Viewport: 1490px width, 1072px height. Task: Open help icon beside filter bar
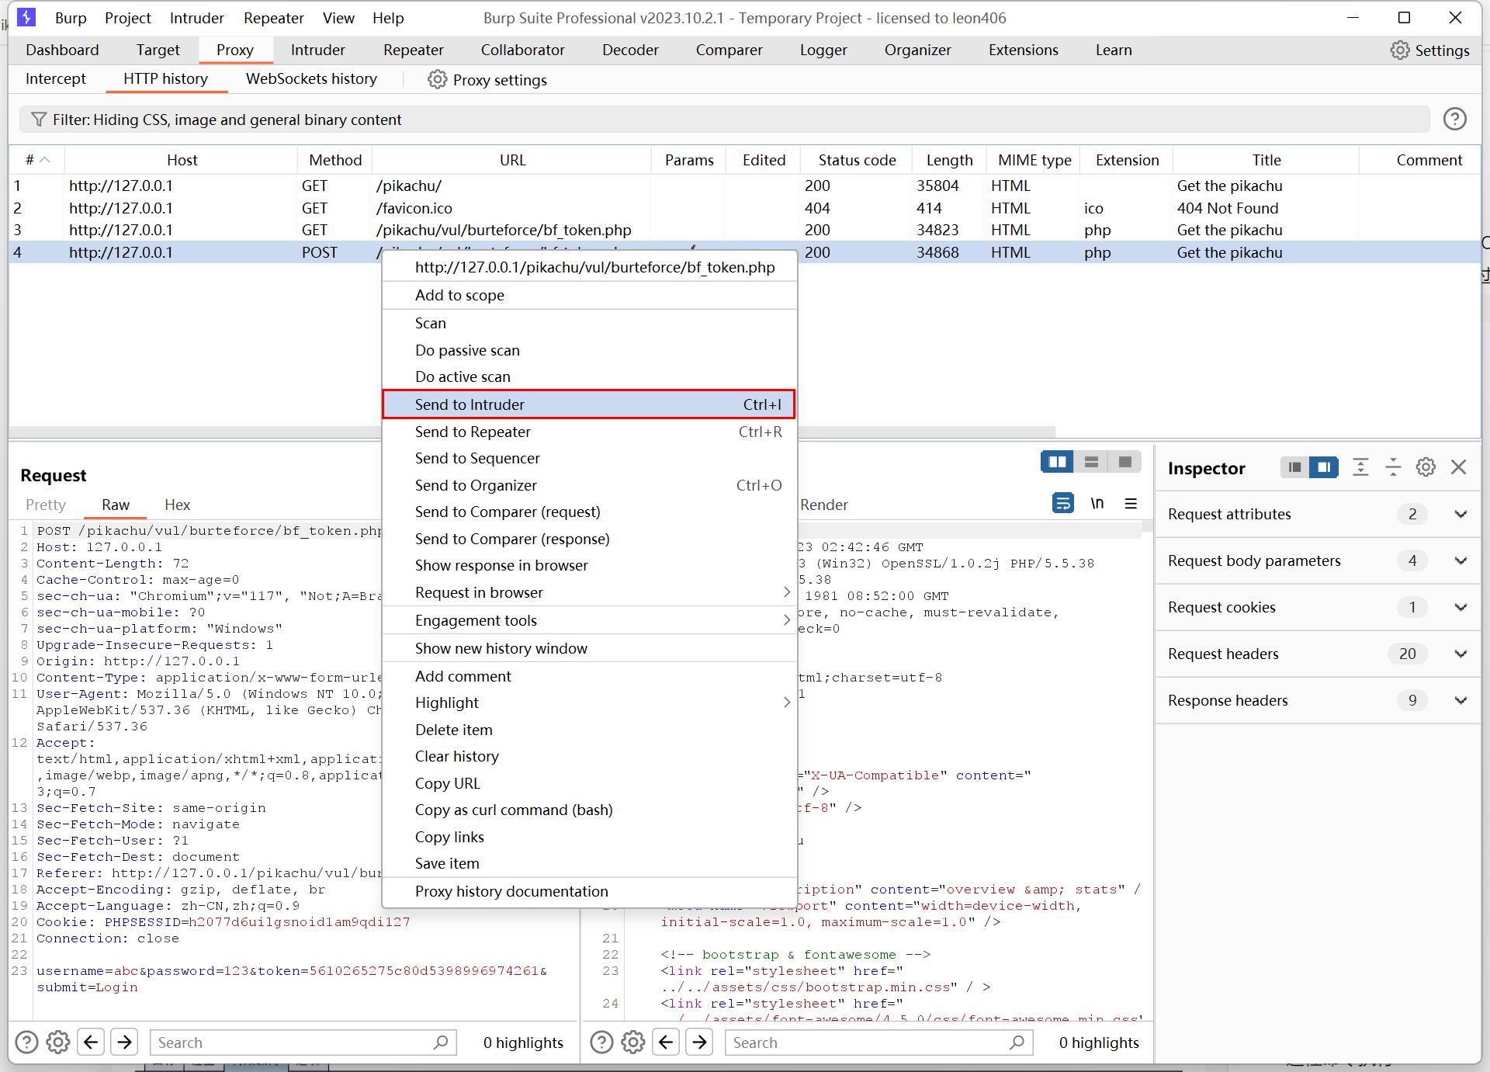point(1454,119)
